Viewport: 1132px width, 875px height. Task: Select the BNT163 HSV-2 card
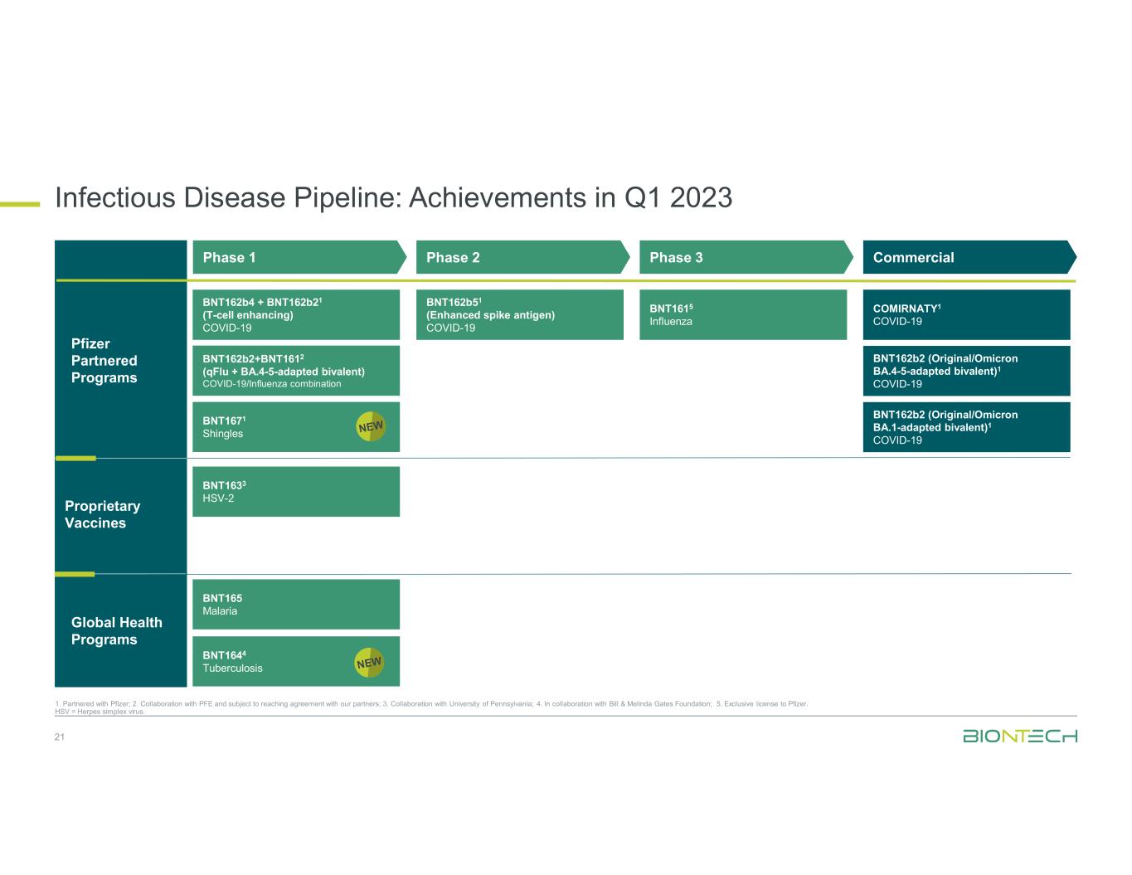pyautogui.click(x=296, y=492)
